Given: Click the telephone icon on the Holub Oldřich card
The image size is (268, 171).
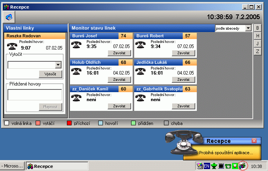Looking at the screenshot, I should [x=76, y=71].
